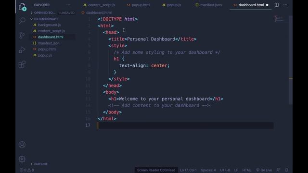The height and width of the screenshot is (173, 308).
Task: Click the unsaved dot on dashboard.html tab
Action: click(x=267, y=5)
